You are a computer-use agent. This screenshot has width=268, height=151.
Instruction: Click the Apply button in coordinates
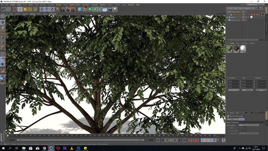(x=261, y=90)
